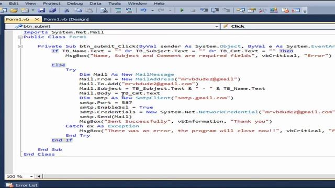Click the toolbar icon right of the Toolbox icon
Image resolution: width=335 pixels, height=188 pixels.
pos(274,10)
